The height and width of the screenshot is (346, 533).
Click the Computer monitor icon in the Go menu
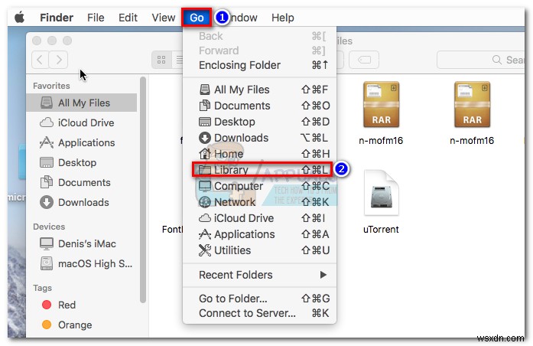pyautogui.click(x=205, y=186)
